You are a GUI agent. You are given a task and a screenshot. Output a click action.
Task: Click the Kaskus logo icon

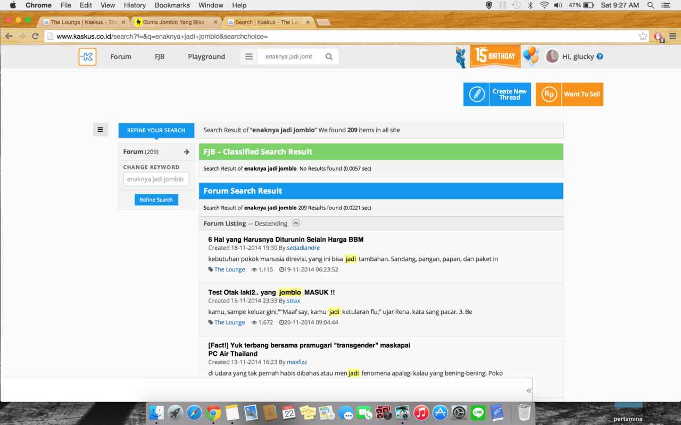pos(87,57)
